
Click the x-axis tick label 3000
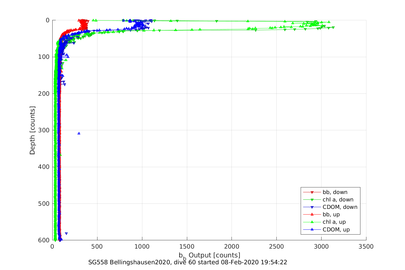point(321,247)
